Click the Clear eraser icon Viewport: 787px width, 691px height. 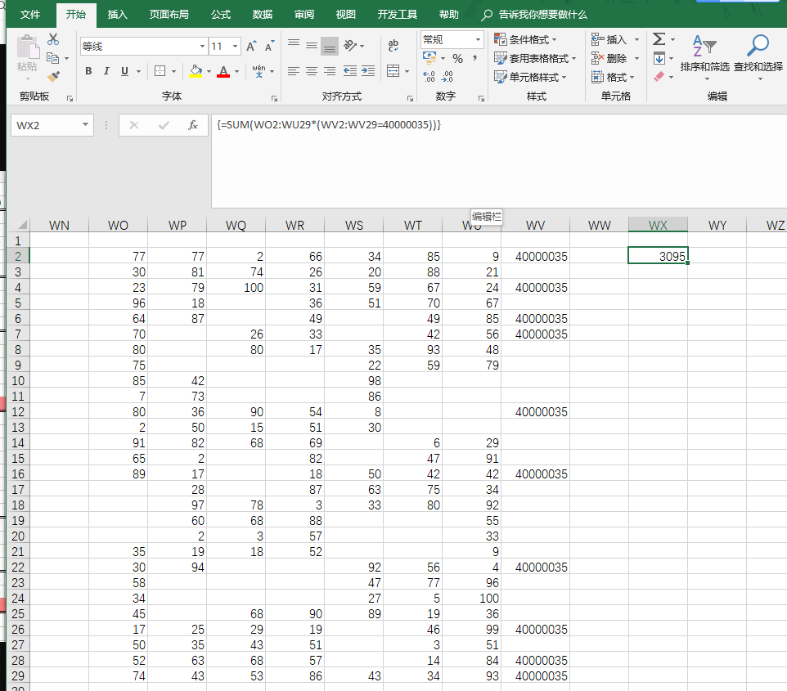(659, 76)
